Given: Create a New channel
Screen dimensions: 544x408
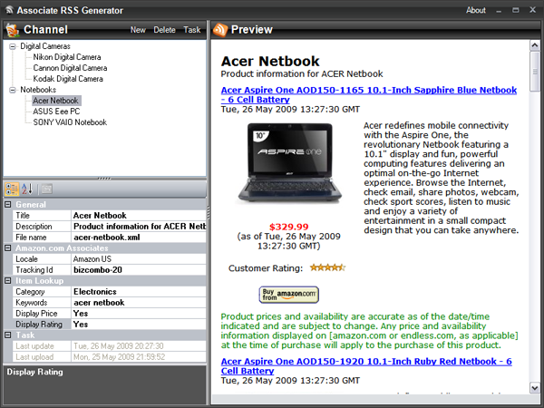Looking at the screenshot, I should click(138, 30).
